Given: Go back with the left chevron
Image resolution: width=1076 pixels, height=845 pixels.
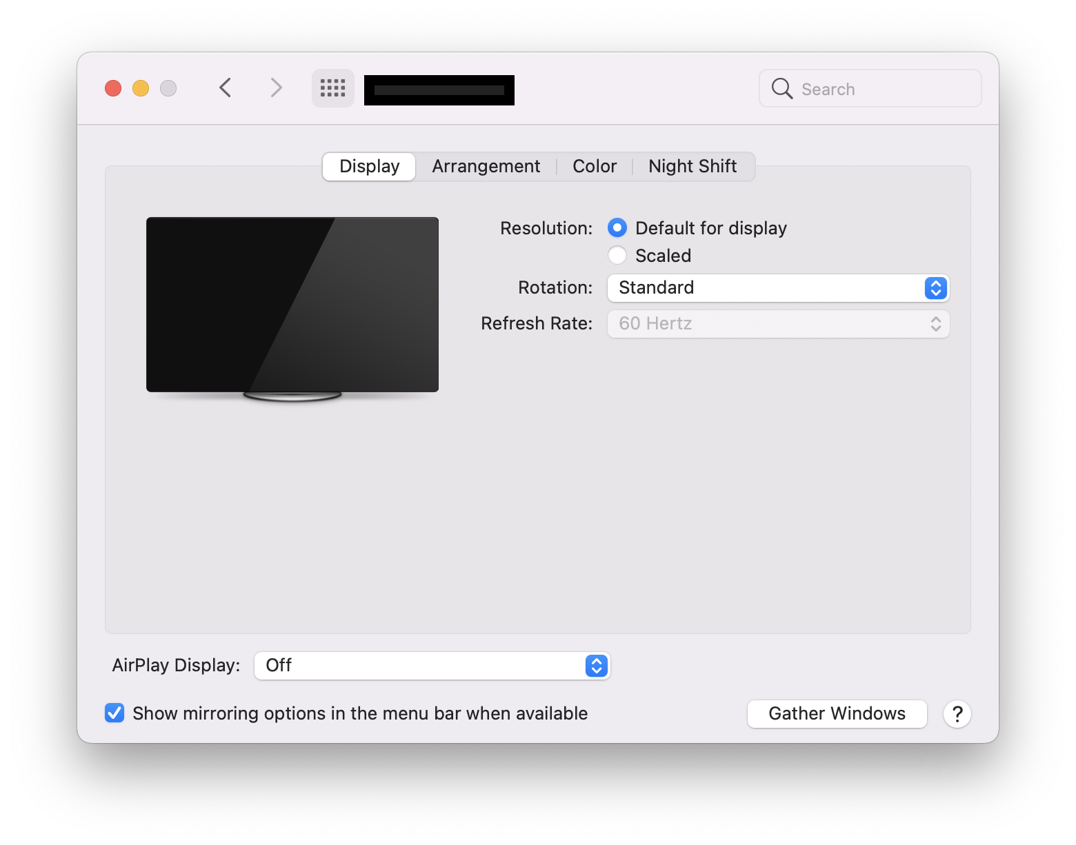Looking at the screenshot, I should [225, 88].
